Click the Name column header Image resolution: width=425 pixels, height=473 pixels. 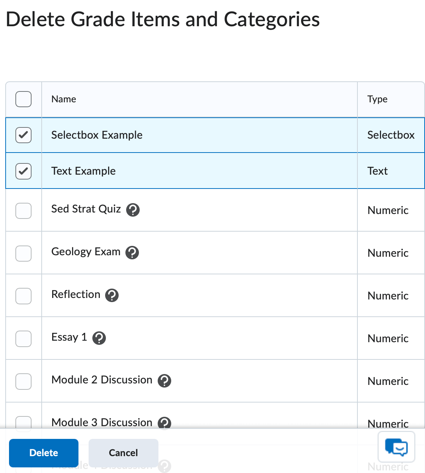click(63, 99)
